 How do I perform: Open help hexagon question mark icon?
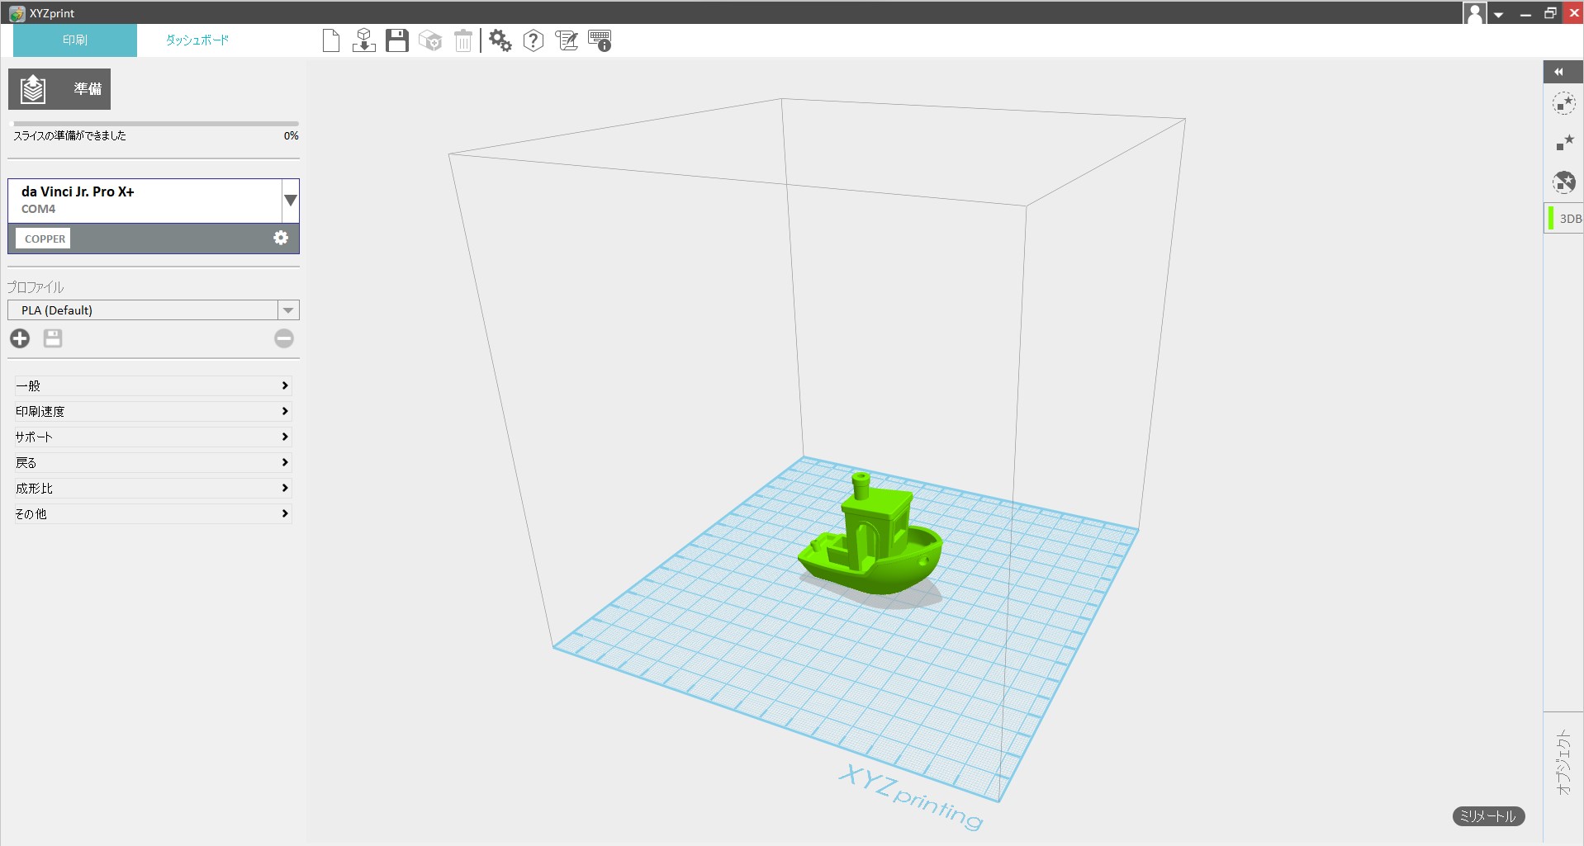(x=534, y=40)
